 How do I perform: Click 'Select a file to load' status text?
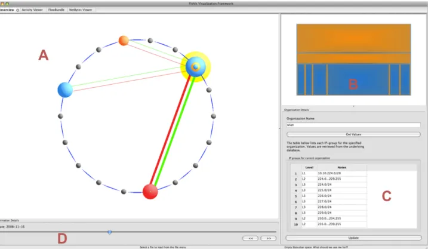point(163,247)
